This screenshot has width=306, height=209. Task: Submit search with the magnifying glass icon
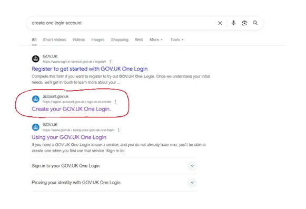click(x=255, y=23)
